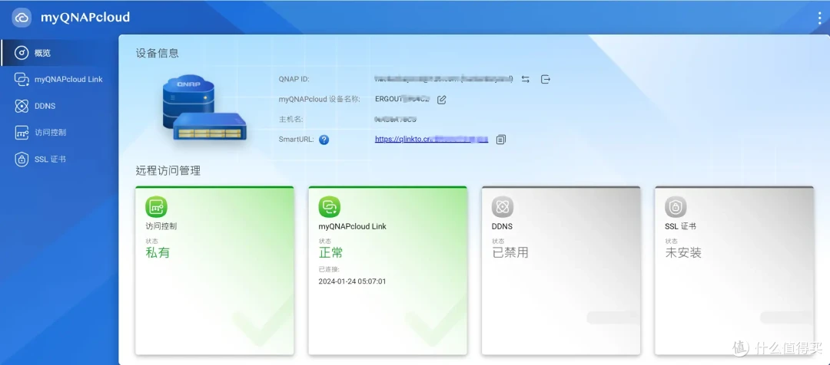
Task: Click the 私有 status in the 访问控制 card
Action: [158, 252]
